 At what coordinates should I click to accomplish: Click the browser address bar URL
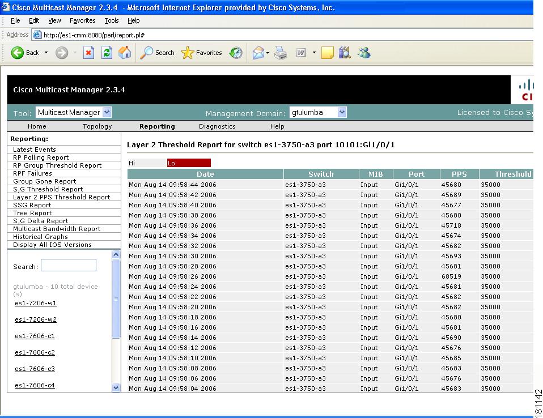coord(94,35)
